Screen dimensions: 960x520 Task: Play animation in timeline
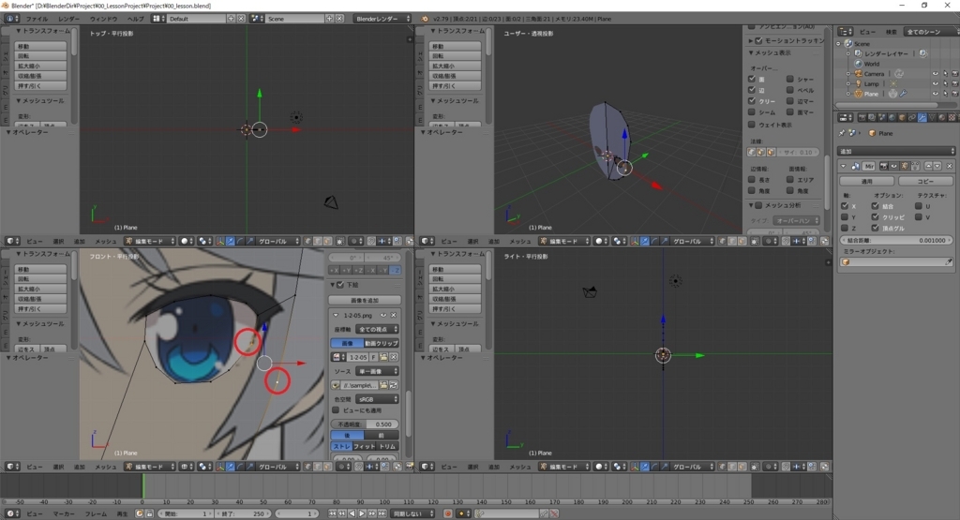click(362, 513)
